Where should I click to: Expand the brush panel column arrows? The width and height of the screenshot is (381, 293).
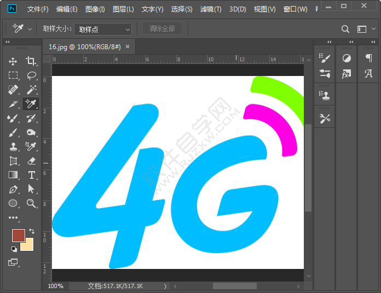coord(329,42)
